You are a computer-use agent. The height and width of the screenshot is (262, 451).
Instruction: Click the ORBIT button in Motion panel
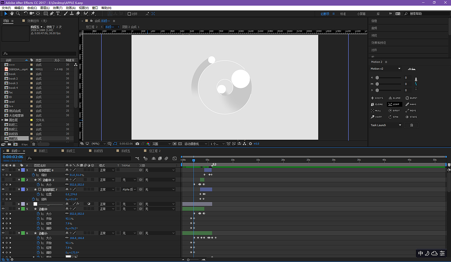pos(394,111)
